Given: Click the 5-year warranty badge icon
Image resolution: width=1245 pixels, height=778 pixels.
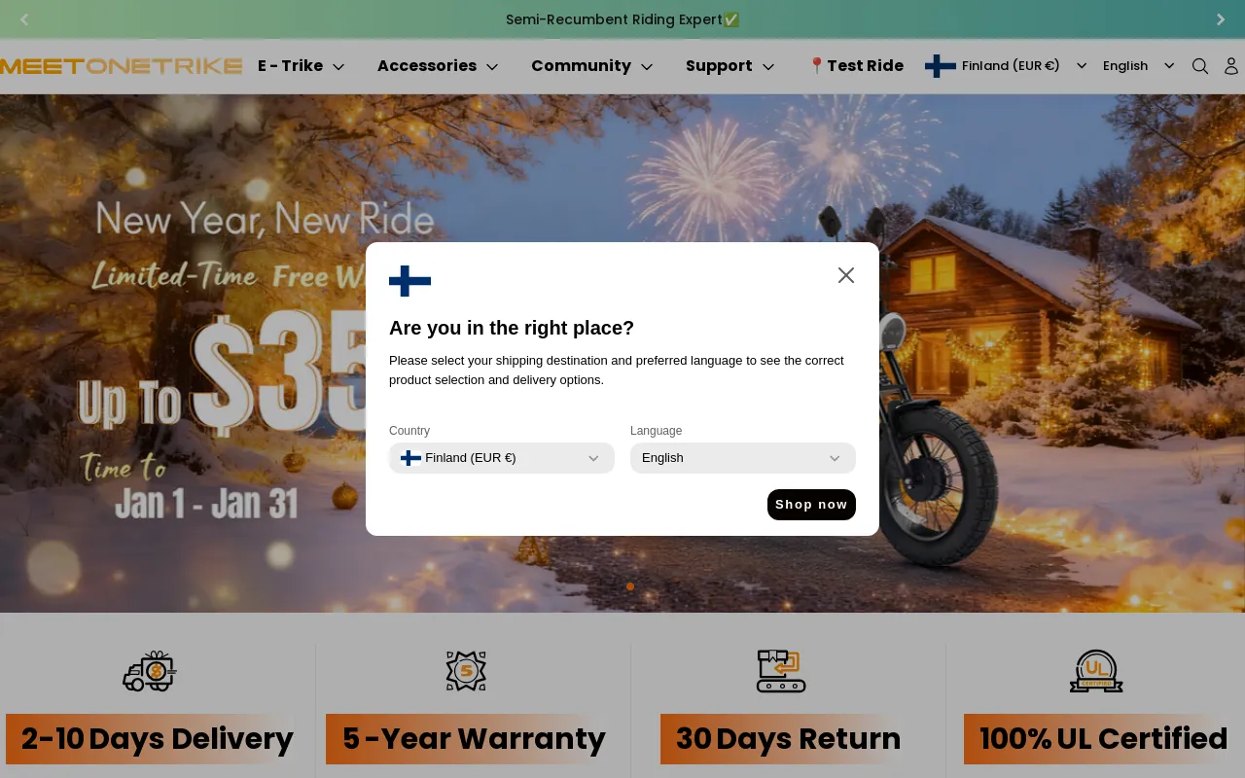Looking at the screenshot, I should (466, 671).
